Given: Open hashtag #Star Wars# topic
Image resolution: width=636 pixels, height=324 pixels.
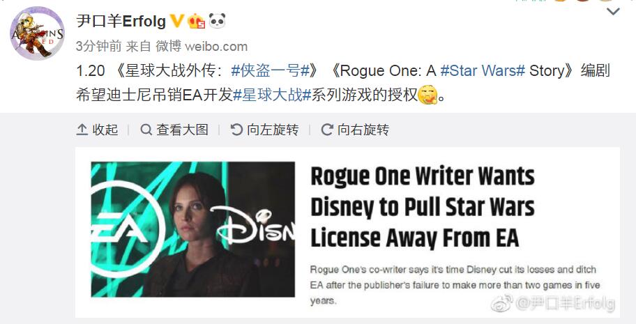Looking at the screenshot, I should pos(483,70).
